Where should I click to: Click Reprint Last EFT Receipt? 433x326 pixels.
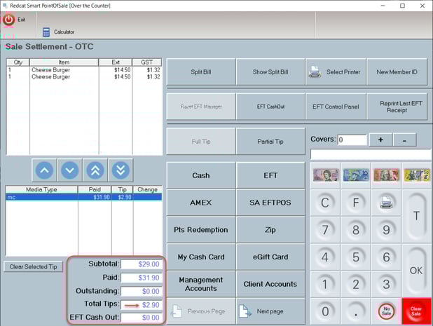(x=397, y=107)
